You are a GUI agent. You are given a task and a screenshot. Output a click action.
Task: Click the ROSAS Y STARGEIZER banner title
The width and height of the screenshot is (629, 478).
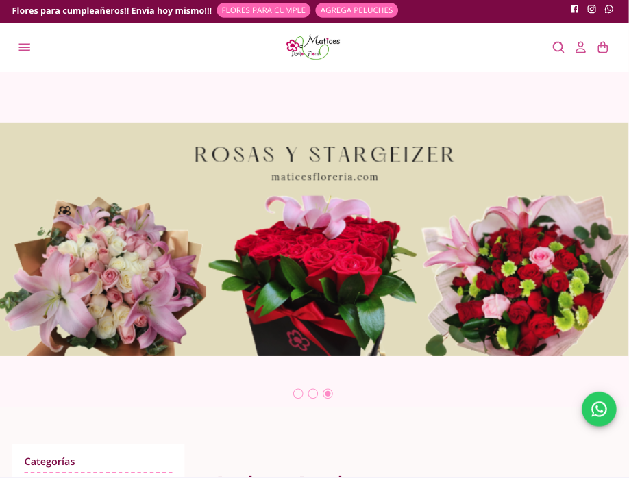[324, 155]
